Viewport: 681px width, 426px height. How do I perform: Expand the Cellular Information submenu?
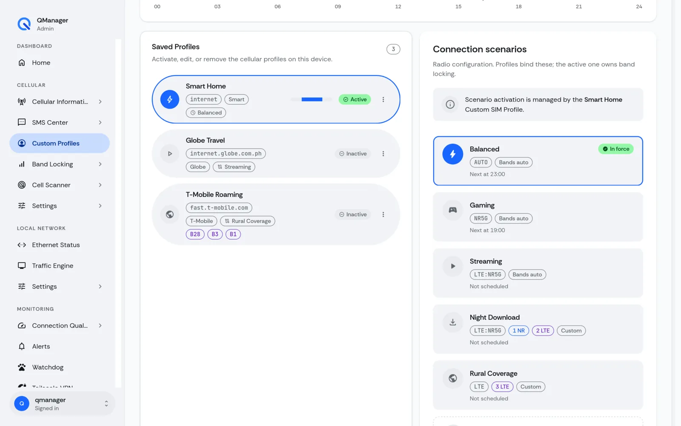[x=60, y=101]
